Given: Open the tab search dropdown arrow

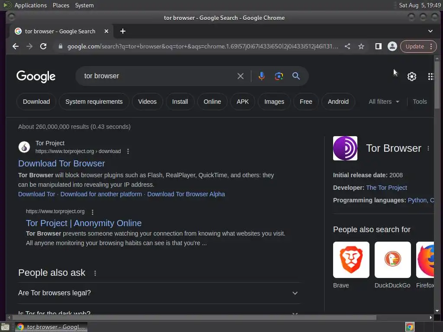Looking at the screenshot, I should click(430, 31).
